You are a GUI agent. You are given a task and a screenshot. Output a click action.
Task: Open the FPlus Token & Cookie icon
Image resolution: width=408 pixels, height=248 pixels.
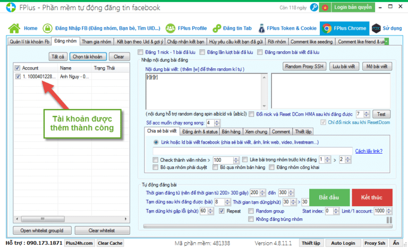261,28
